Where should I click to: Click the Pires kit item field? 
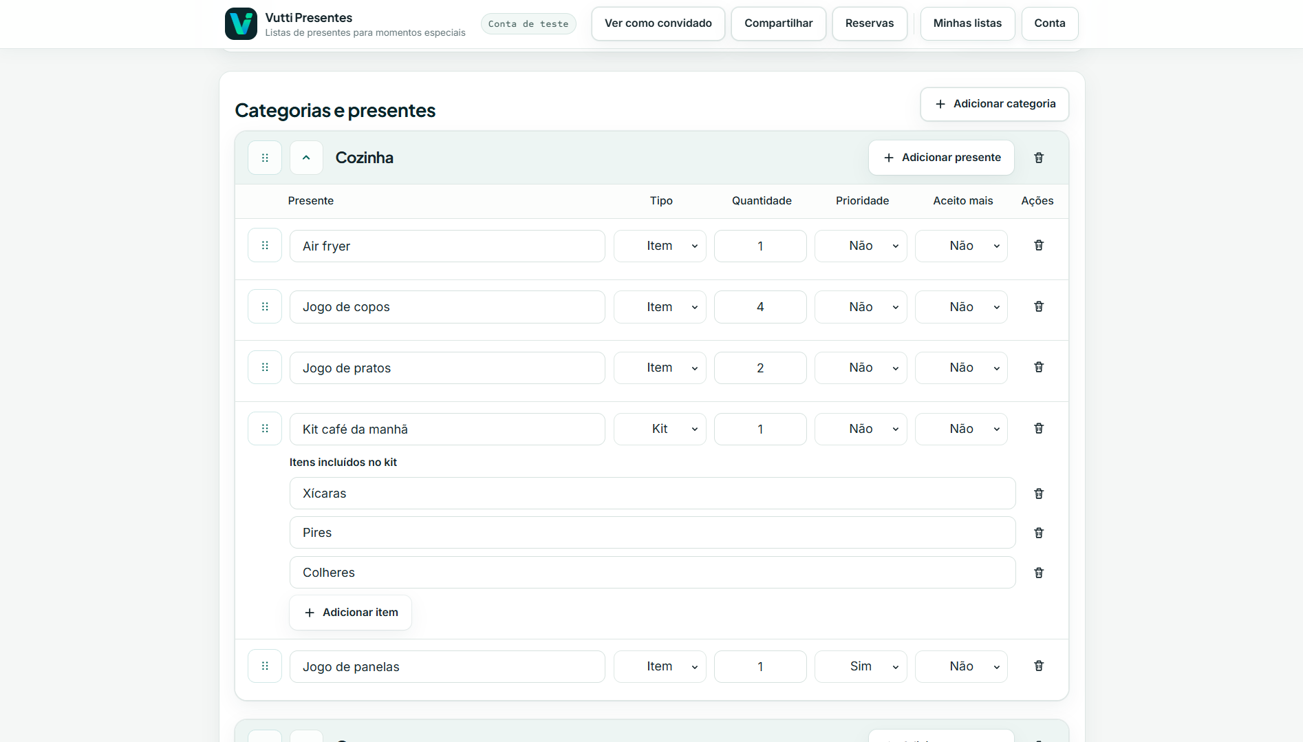pos(652,533)
